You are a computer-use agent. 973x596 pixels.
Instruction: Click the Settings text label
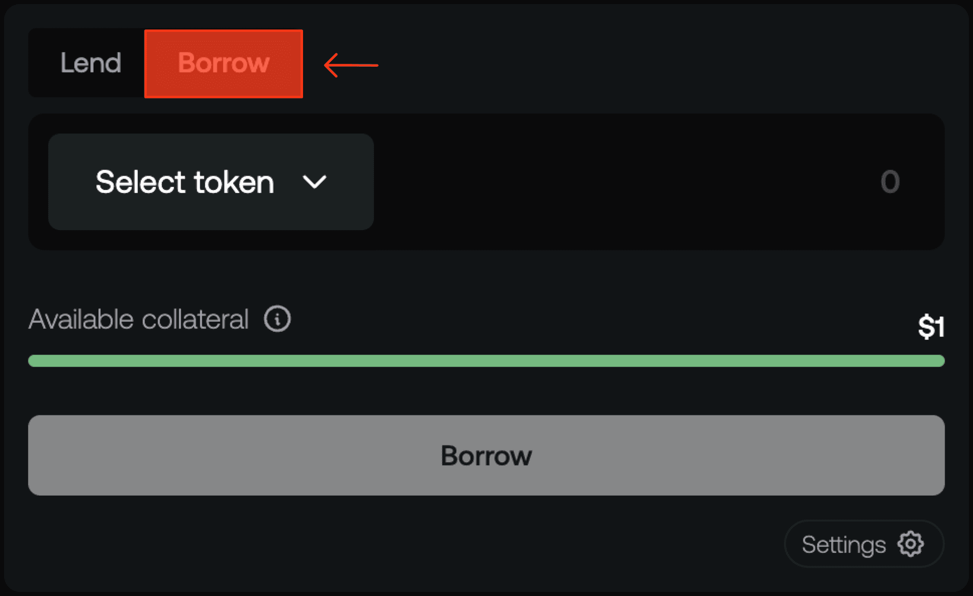[844, 545]
